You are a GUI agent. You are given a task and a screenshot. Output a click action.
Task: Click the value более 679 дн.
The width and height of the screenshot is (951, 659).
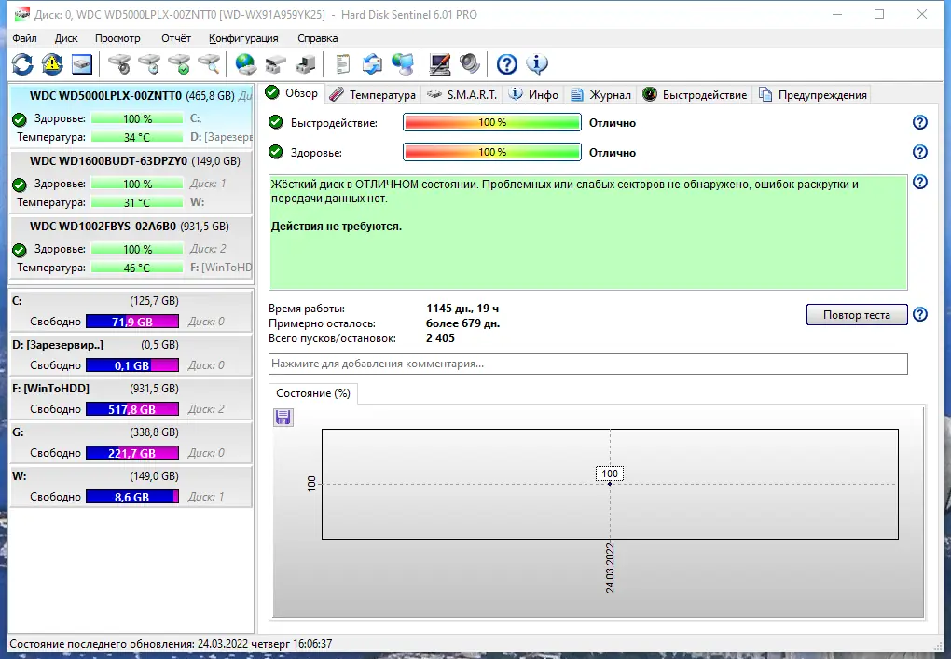462,323
